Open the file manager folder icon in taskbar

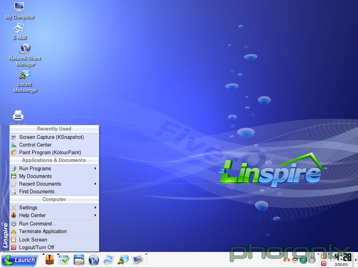pyautogui.click(x=79, y=260)
